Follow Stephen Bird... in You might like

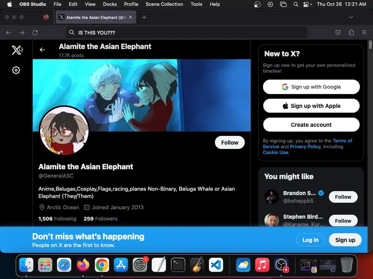coord(343,221)
